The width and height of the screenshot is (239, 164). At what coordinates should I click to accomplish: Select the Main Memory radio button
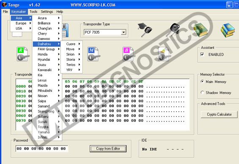[x=202, y=81]
